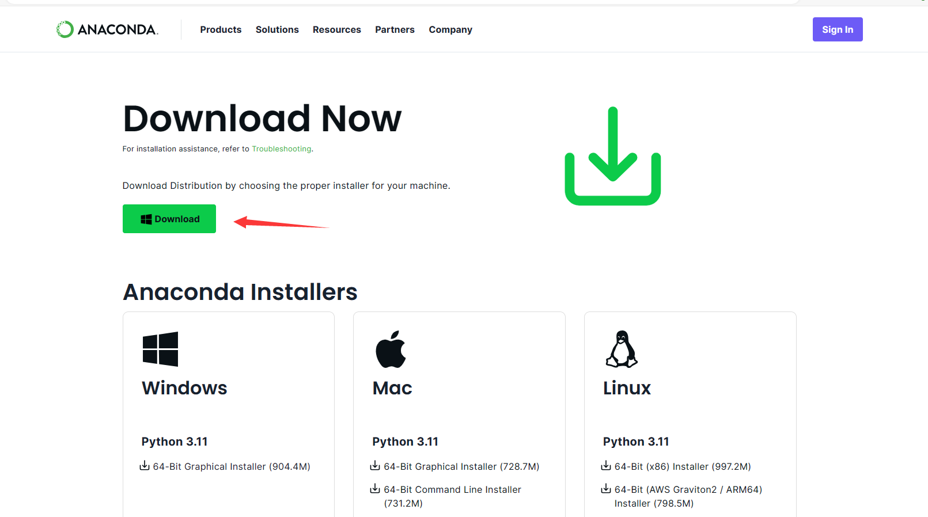This screenshot has height=517, width=928.
Task: Click the Linux penguin icon
Action: (622, 349)
